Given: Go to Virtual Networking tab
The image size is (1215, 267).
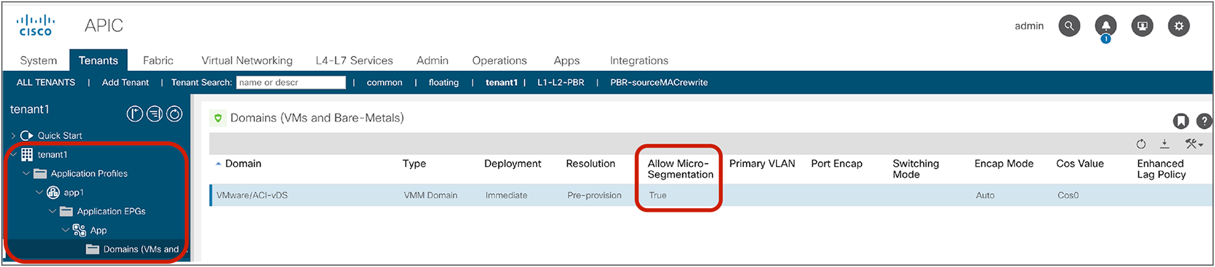Looking at the screenshot, I should tap(247, 60).
